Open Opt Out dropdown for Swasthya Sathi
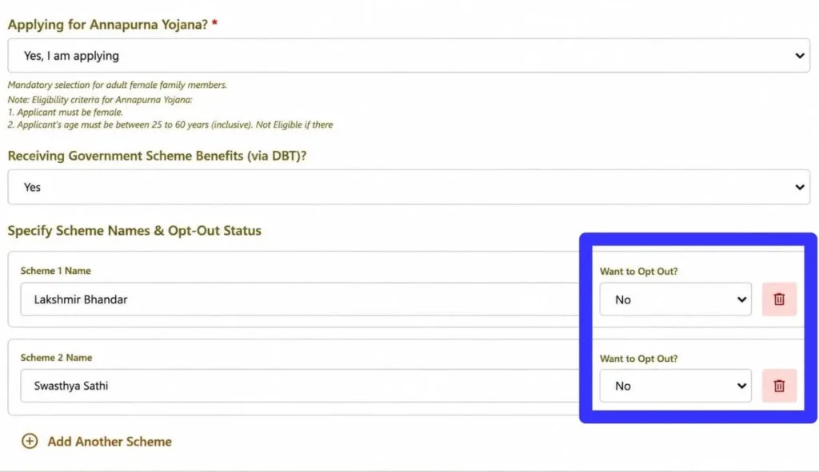Image resolution: width=819 pixels, height=472 pixels. pos(675,386)
